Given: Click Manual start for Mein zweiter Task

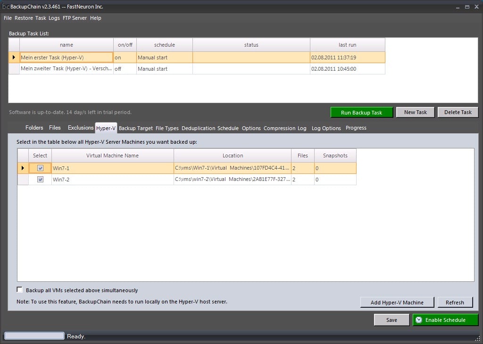Looking at the screenshot, I should (x=165, y=69).
